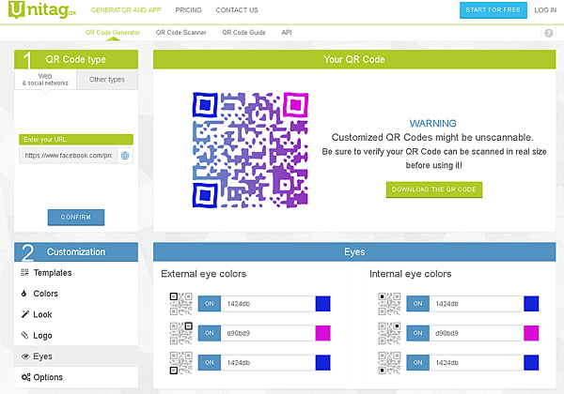Click first internal eye hex field 1424db
Image resolution: width=564 pixels, height=394 pixels.
(477, 304)
